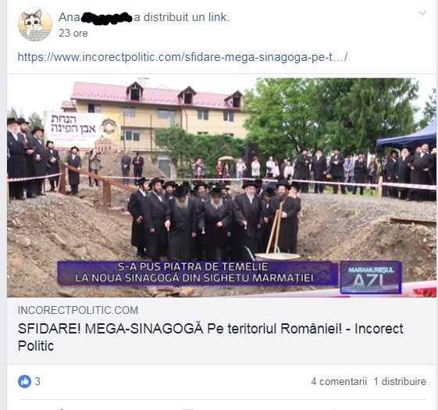Open the "23 ore" post timestamp
Image resolution: width=438 pixels, height=410 pixels.
coord(73,34)
